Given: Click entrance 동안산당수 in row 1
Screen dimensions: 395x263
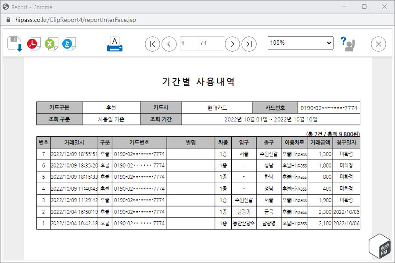Looking at the screenshot, I should coord(244,223).
